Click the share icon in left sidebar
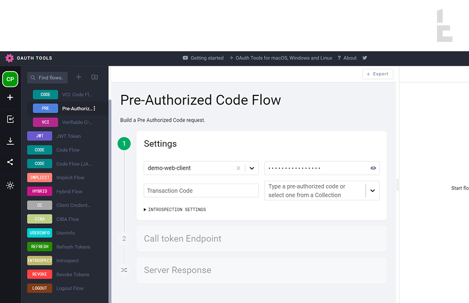This screenshot has width=469, height=303. (x=10, y=163)
